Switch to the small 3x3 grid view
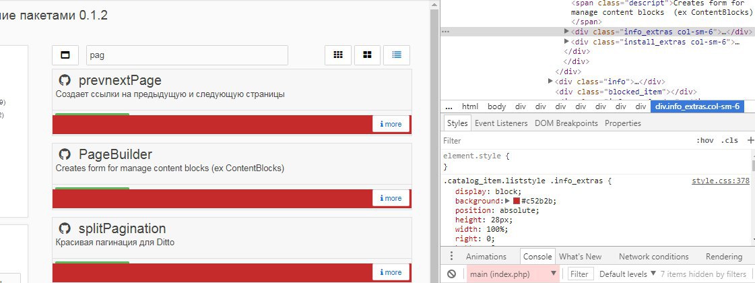The width and height of the screenshot is (755, 283). (x=338, y=55)
